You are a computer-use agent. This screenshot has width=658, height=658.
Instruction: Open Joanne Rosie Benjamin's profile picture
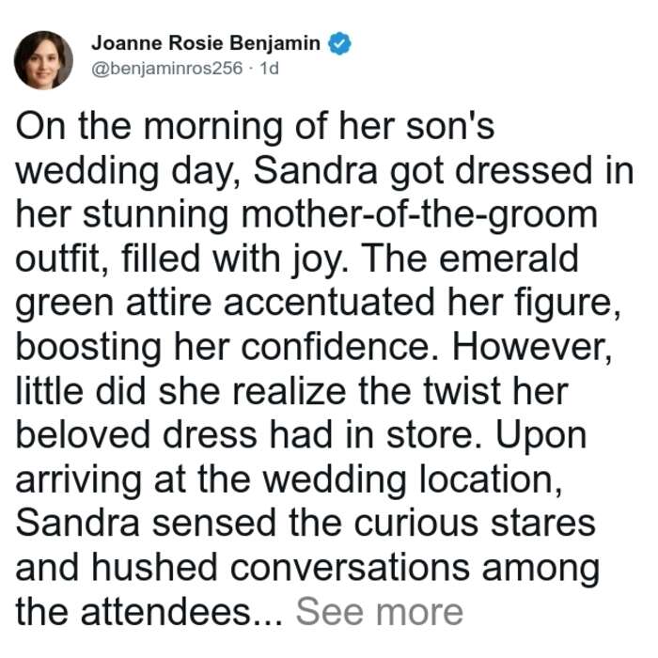pos(43,60)
